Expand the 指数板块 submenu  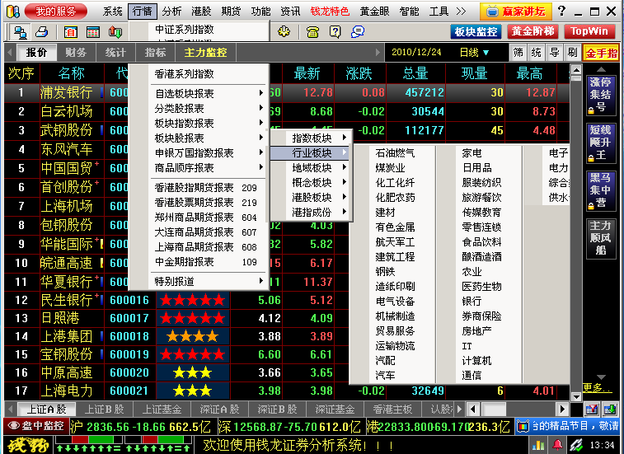pos(312,138)
